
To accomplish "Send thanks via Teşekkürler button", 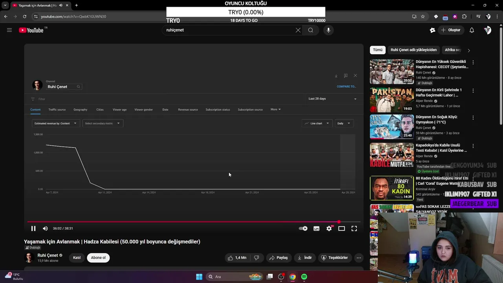I will [334, 258].
